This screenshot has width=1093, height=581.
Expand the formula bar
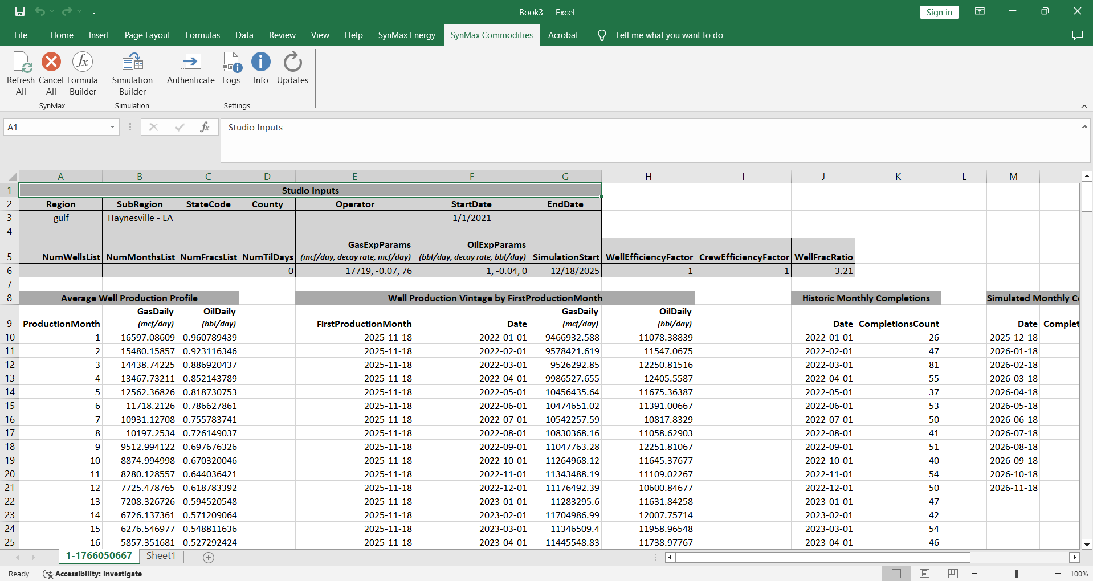(1084, 127)
